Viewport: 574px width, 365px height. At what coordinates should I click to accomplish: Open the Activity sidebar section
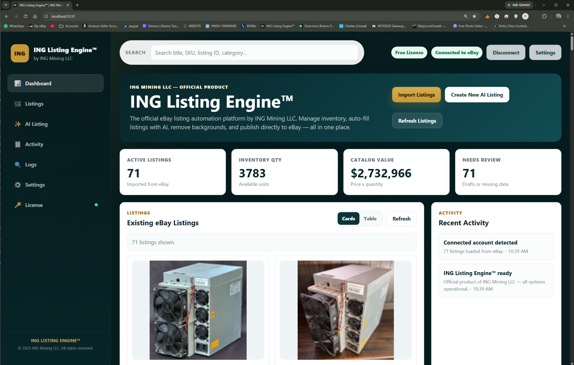point(55,144)
